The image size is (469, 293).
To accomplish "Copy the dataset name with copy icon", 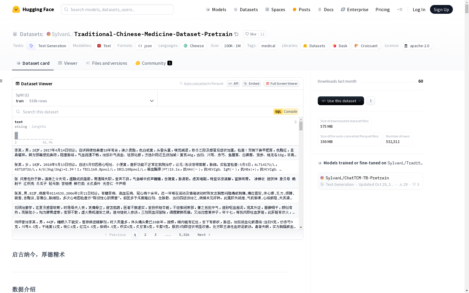I will 236,34.
